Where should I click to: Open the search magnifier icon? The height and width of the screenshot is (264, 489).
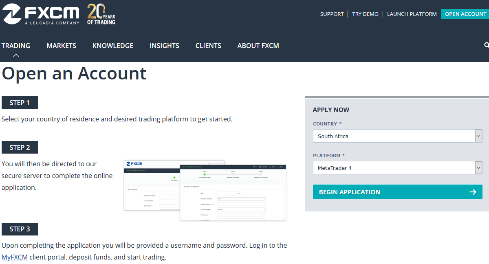487,45
